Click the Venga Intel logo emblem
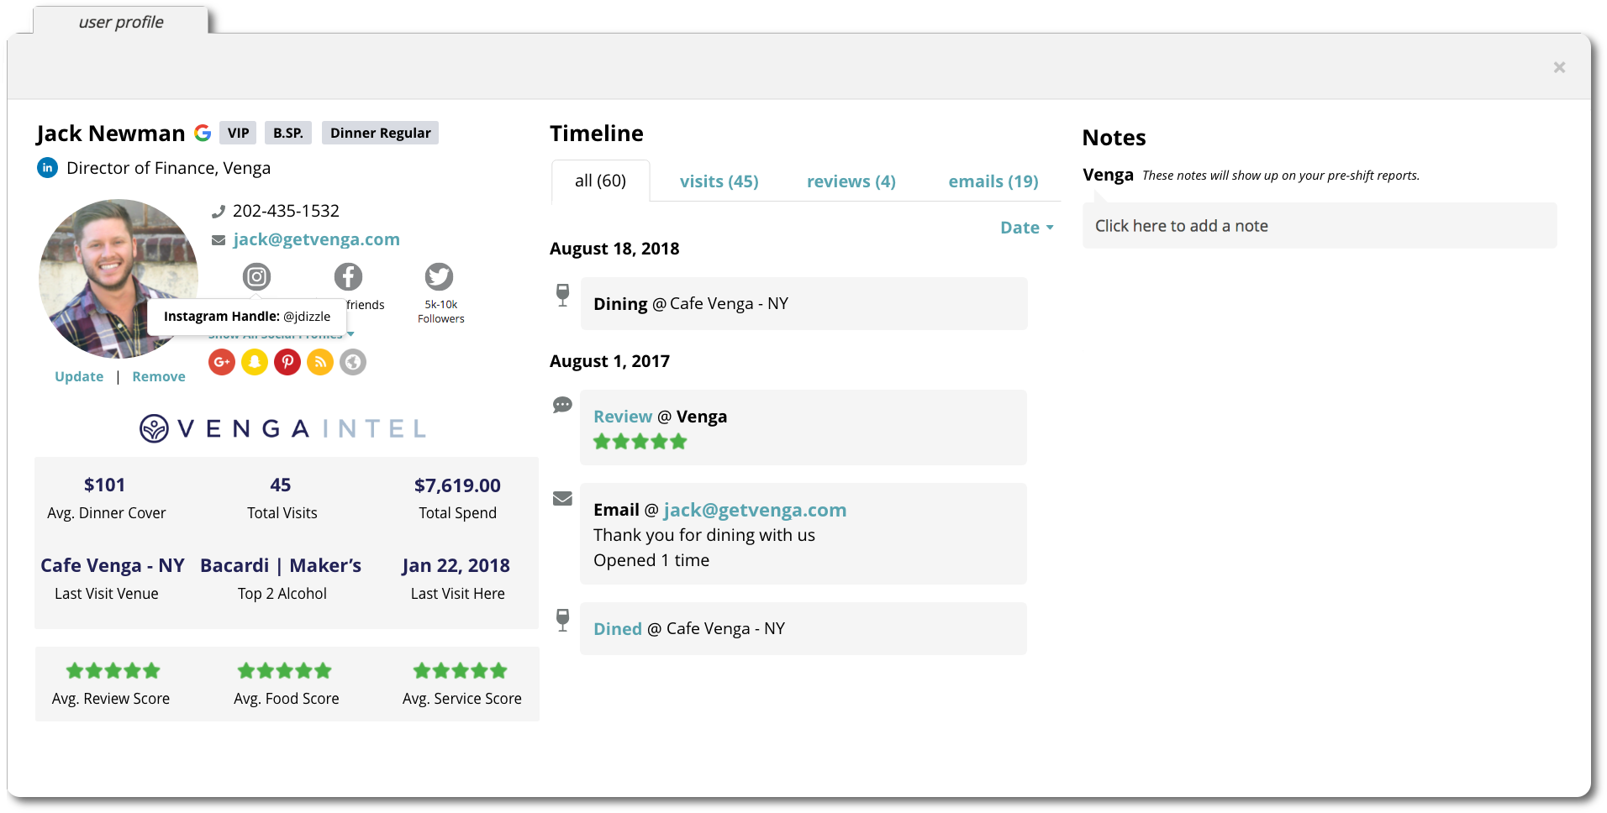1607x813 pixels. 154,428
